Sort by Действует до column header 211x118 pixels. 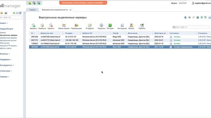(x=160, y=33)
